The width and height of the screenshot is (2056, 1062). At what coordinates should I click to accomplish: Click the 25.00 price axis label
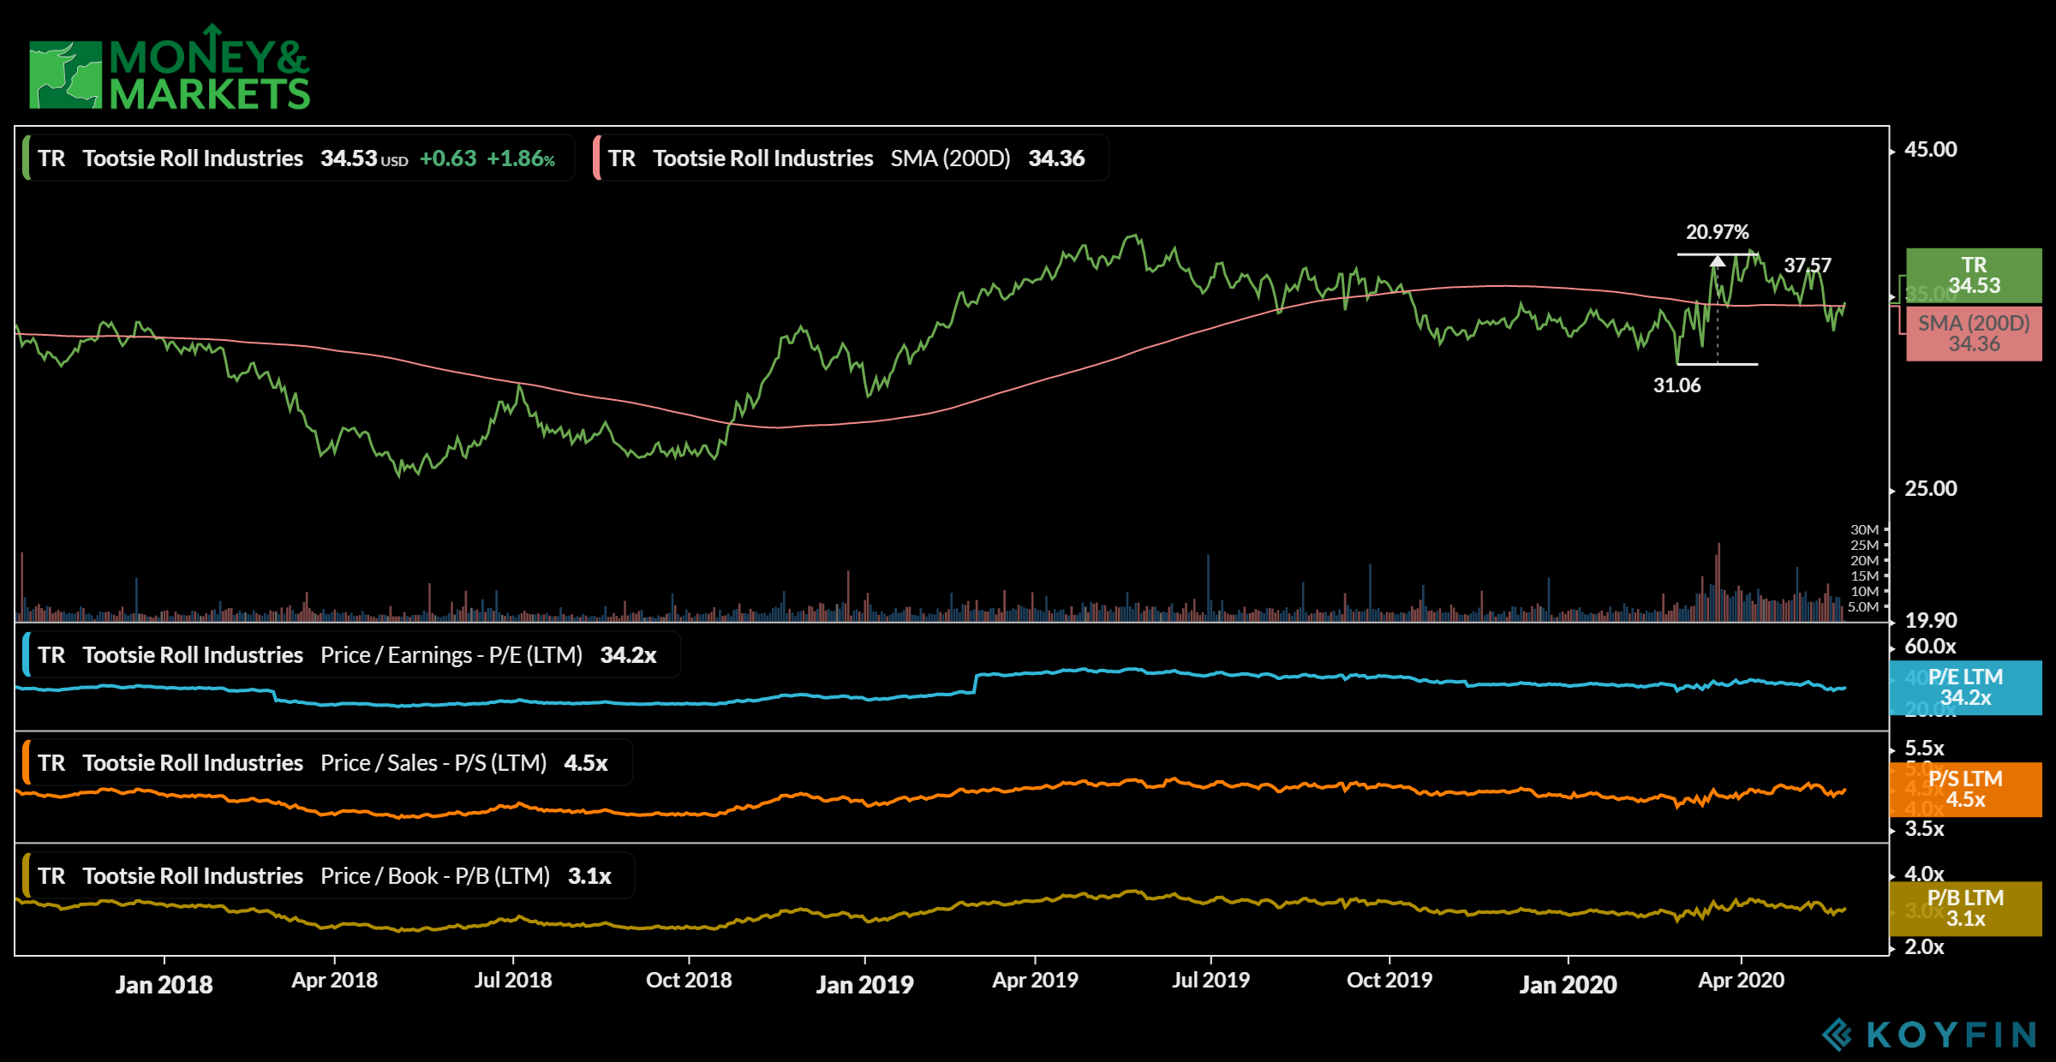(1930, 489)
